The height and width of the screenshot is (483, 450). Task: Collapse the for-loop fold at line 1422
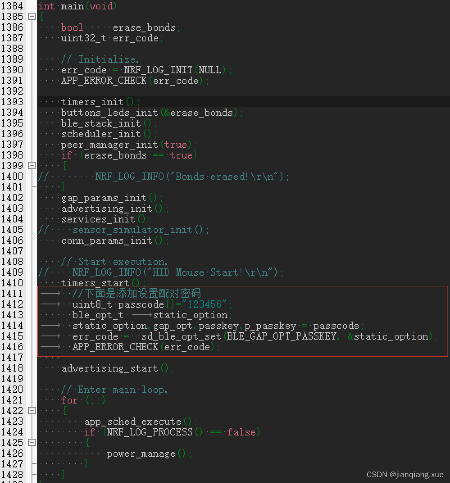click(x=32, y=410)
